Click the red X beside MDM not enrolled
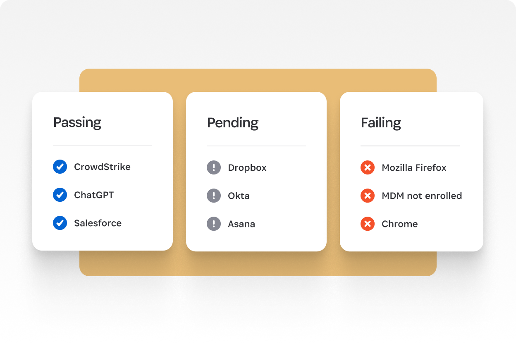Viewport: 516px width, 344px height. click(368, 196)
